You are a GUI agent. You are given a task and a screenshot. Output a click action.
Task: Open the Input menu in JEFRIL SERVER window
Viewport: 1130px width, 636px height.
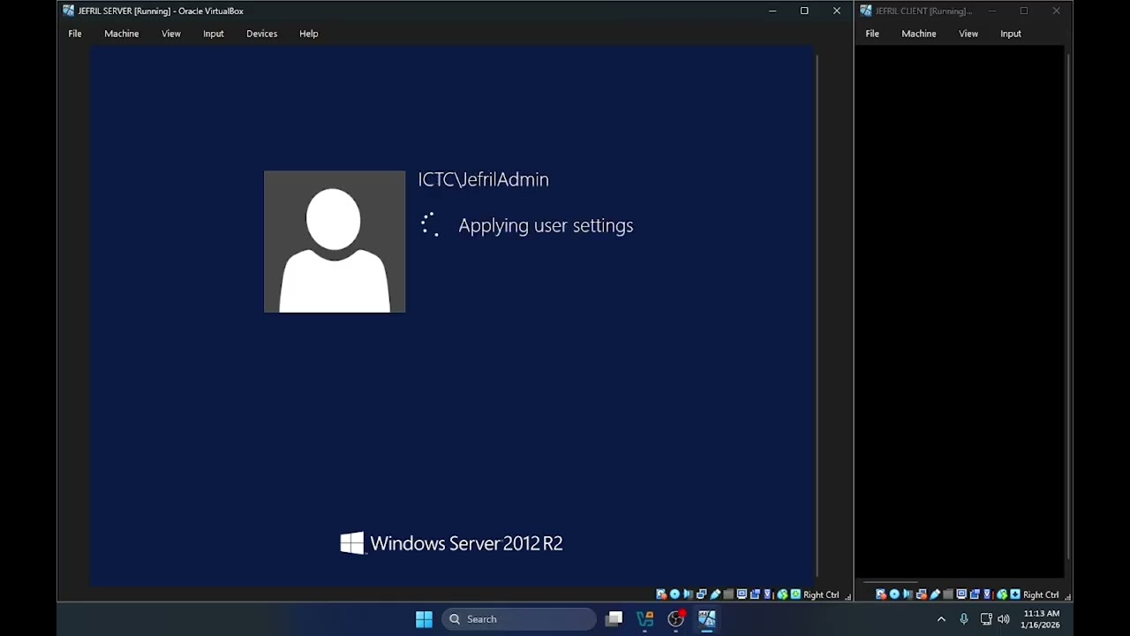pyautogui.click(x=214, y=34)
